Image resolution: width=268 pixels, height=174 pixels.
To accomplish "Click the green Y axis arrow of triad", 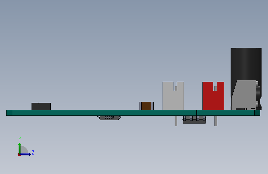I will pos(20,148).
